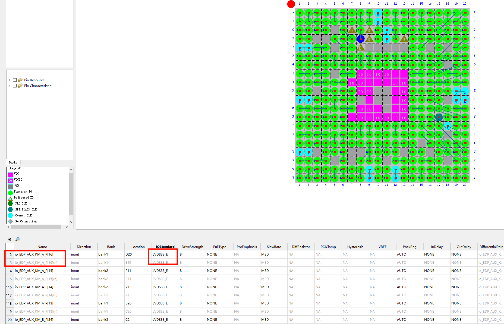Select cyan clock pin W9 in package view
The height and width of the screenshot is (324, 504).
(x=369, y=169)
